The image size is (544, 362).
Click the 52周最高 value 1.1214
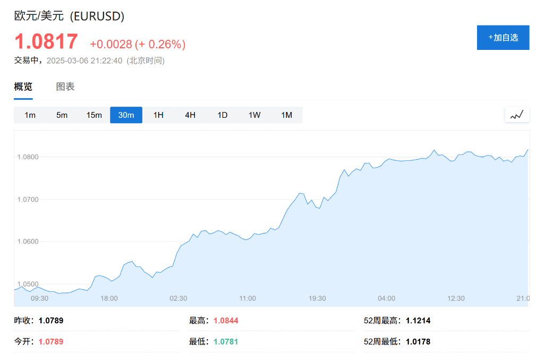pos(418,321)
